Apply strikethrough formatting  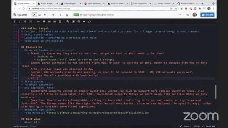point(25,21)
